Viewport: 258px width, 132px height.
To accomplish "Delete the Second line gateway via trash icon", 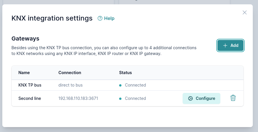I will [x=233, y=98].
